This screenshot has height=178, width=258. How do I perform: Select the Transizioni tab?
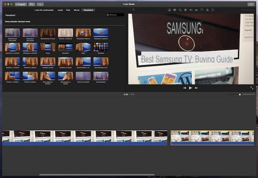88,10
